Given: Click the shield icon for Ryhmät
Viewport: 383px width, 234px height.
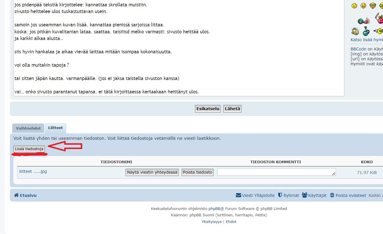Looking at the screenshot, I should 280,195.
